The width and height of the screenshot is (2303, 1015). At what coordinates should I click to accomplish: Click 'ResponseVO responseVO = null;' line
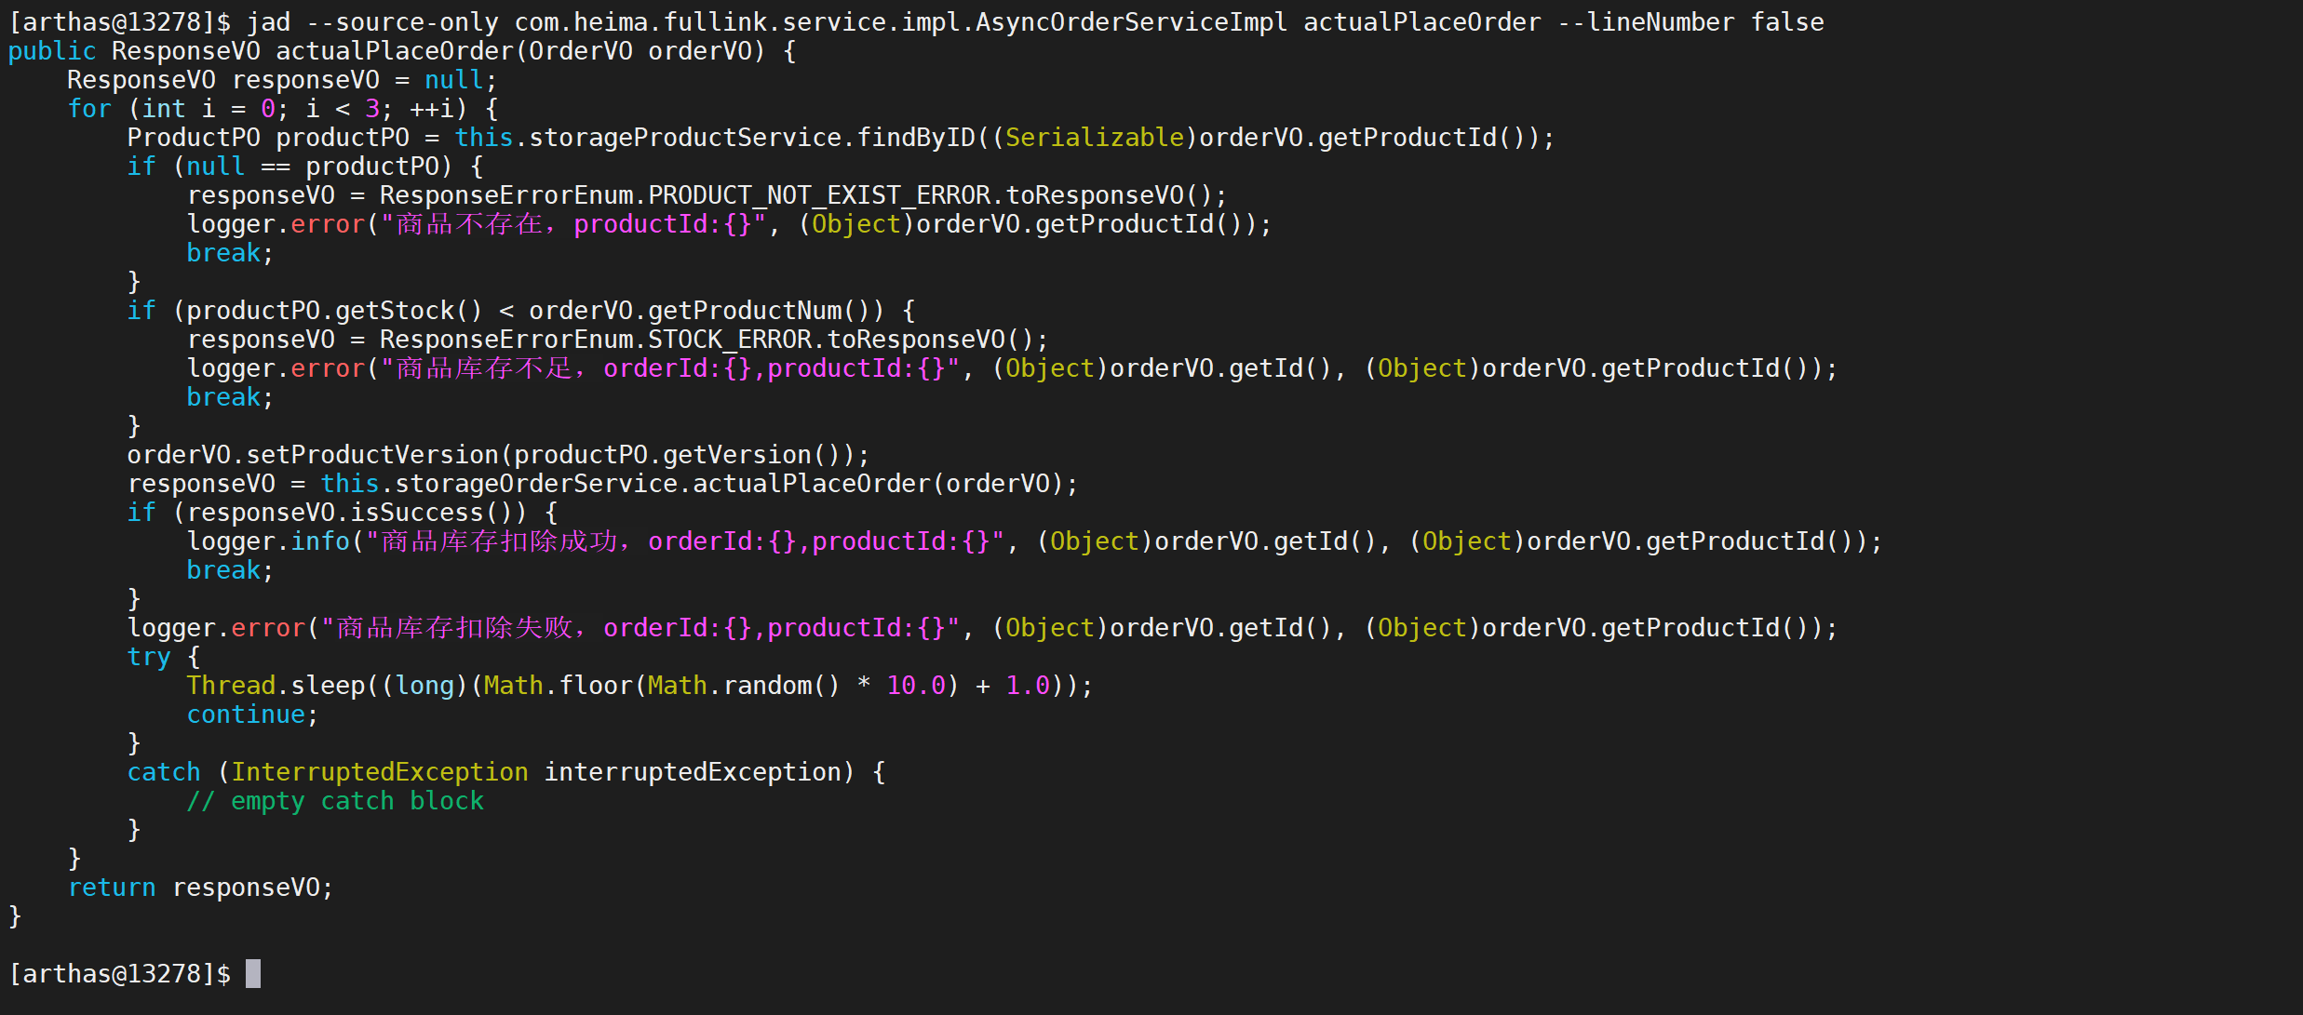283,80
